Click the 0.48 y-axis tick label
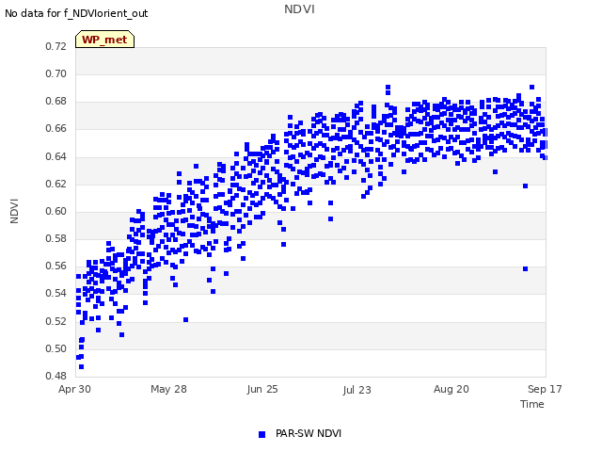Image resolution: width=602 pixels, height=452 pixels. click(56, 376)
